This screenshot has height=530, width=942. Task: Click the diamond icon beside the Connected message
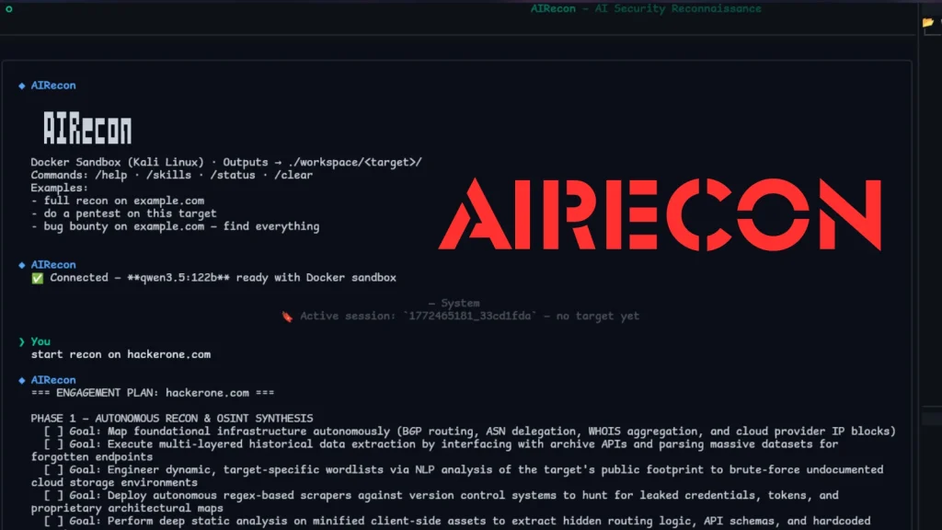(x=22, y=265)
